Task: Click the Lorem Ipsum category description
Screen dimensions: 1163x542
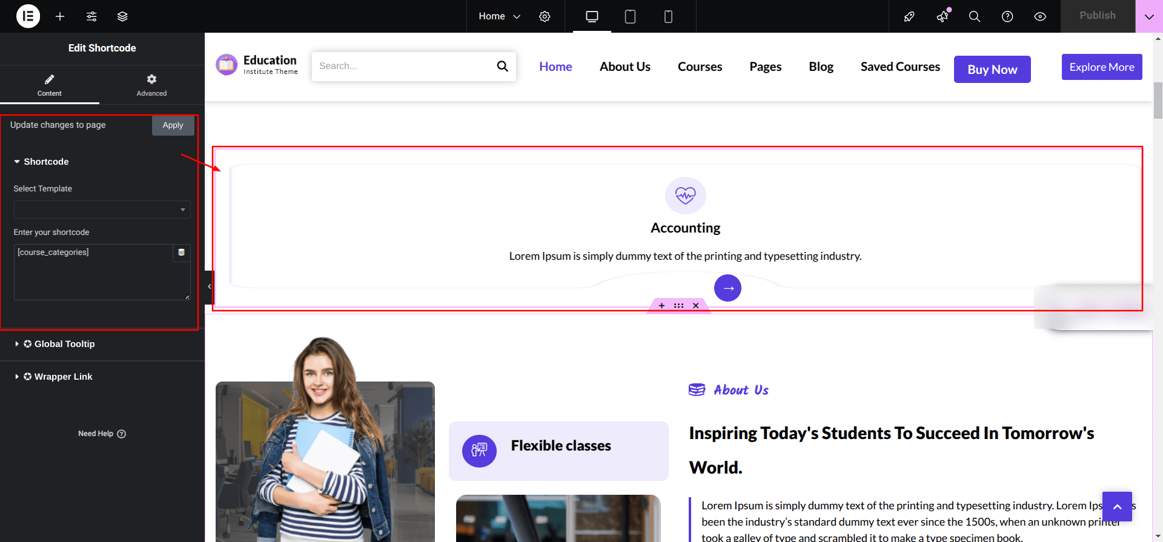Action: [x=685, y=256]
